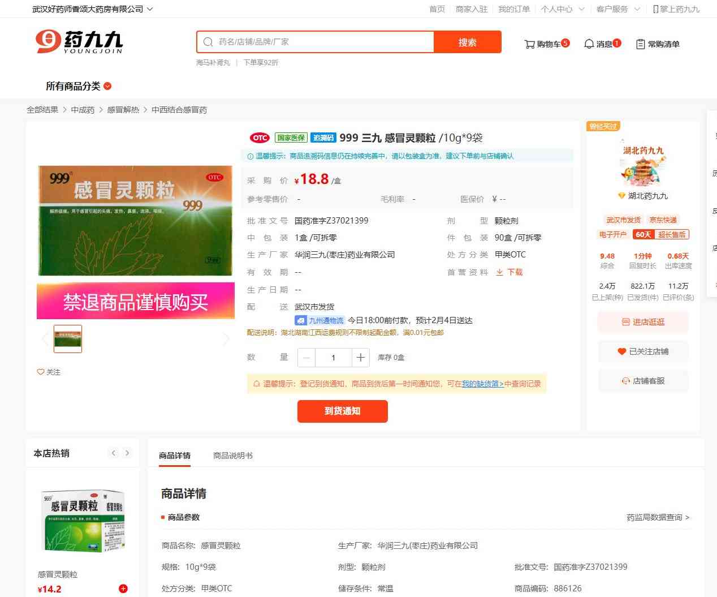Switch to the product instructions tab
717x597 pixels.
pyautogui.click(x=232, y=456)
